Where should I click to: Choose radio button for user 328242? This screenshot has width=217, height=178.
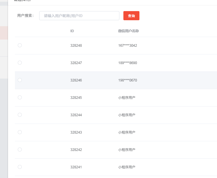tap(20, 150)
